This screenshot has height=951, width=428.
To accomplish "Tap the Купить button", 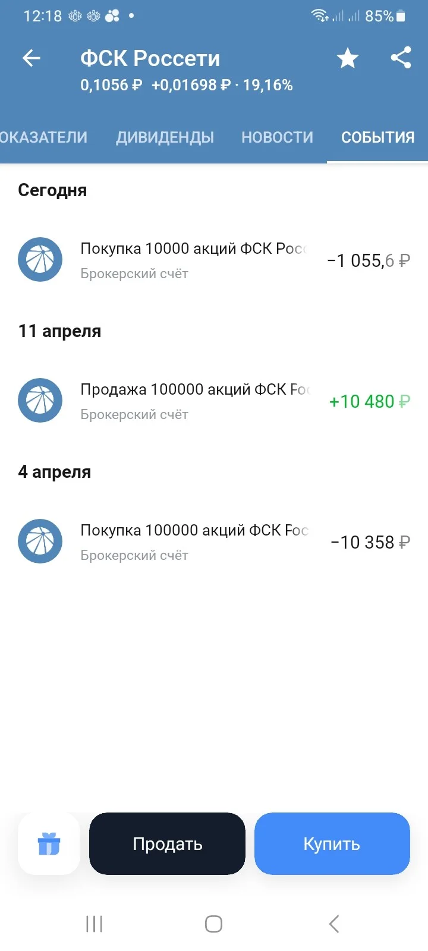I will (x=332, y=843).
